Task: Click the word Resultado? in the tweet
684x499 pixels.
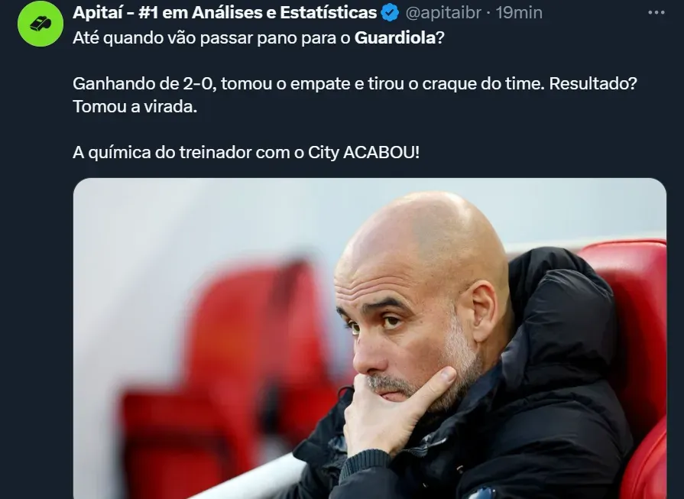Action: 593,83
